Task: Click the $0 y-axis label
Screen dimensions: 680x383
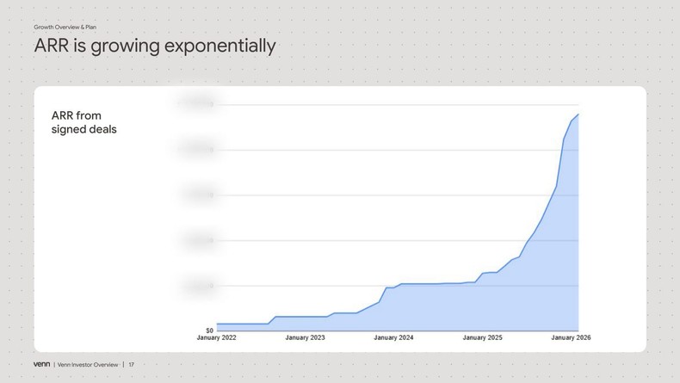Action: tap(209, 330)
